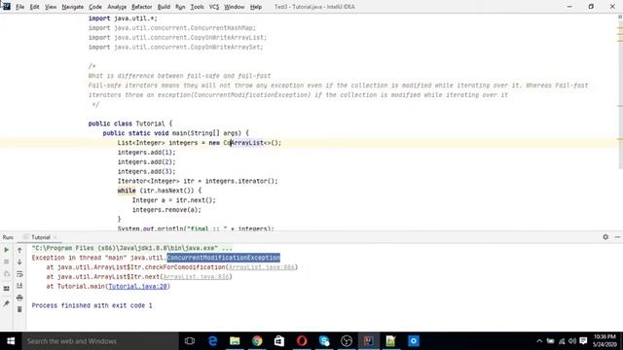Click the taskbar clock showing 10:36 PM

[x=605, y=341]
